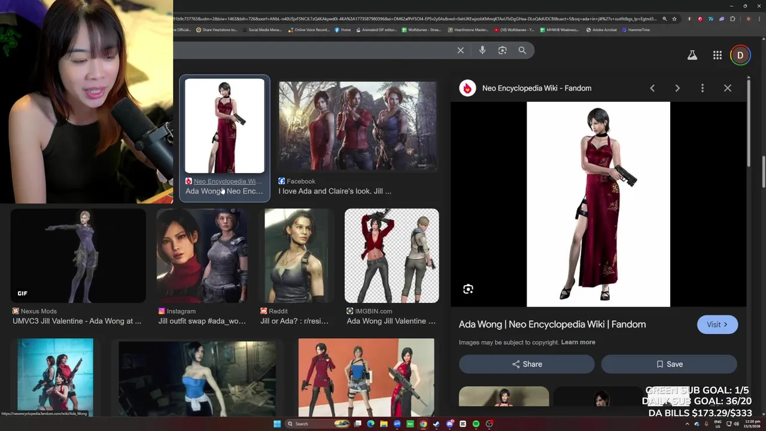The image size is (766, 431).
Task: Open the Google account avatar D
Action: tap(740, 55)
